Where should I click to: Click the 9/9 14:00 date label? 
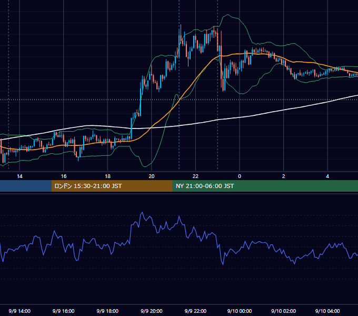(19, 311)
